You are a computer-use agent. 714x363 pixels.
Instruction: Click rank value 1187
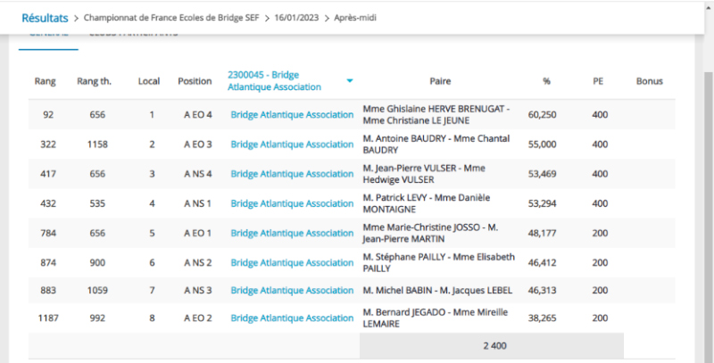(x=48, y=318)
